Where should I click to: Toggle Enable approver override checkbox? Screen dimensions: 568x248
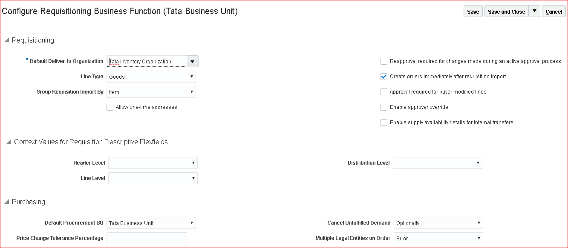coord(384,107)
